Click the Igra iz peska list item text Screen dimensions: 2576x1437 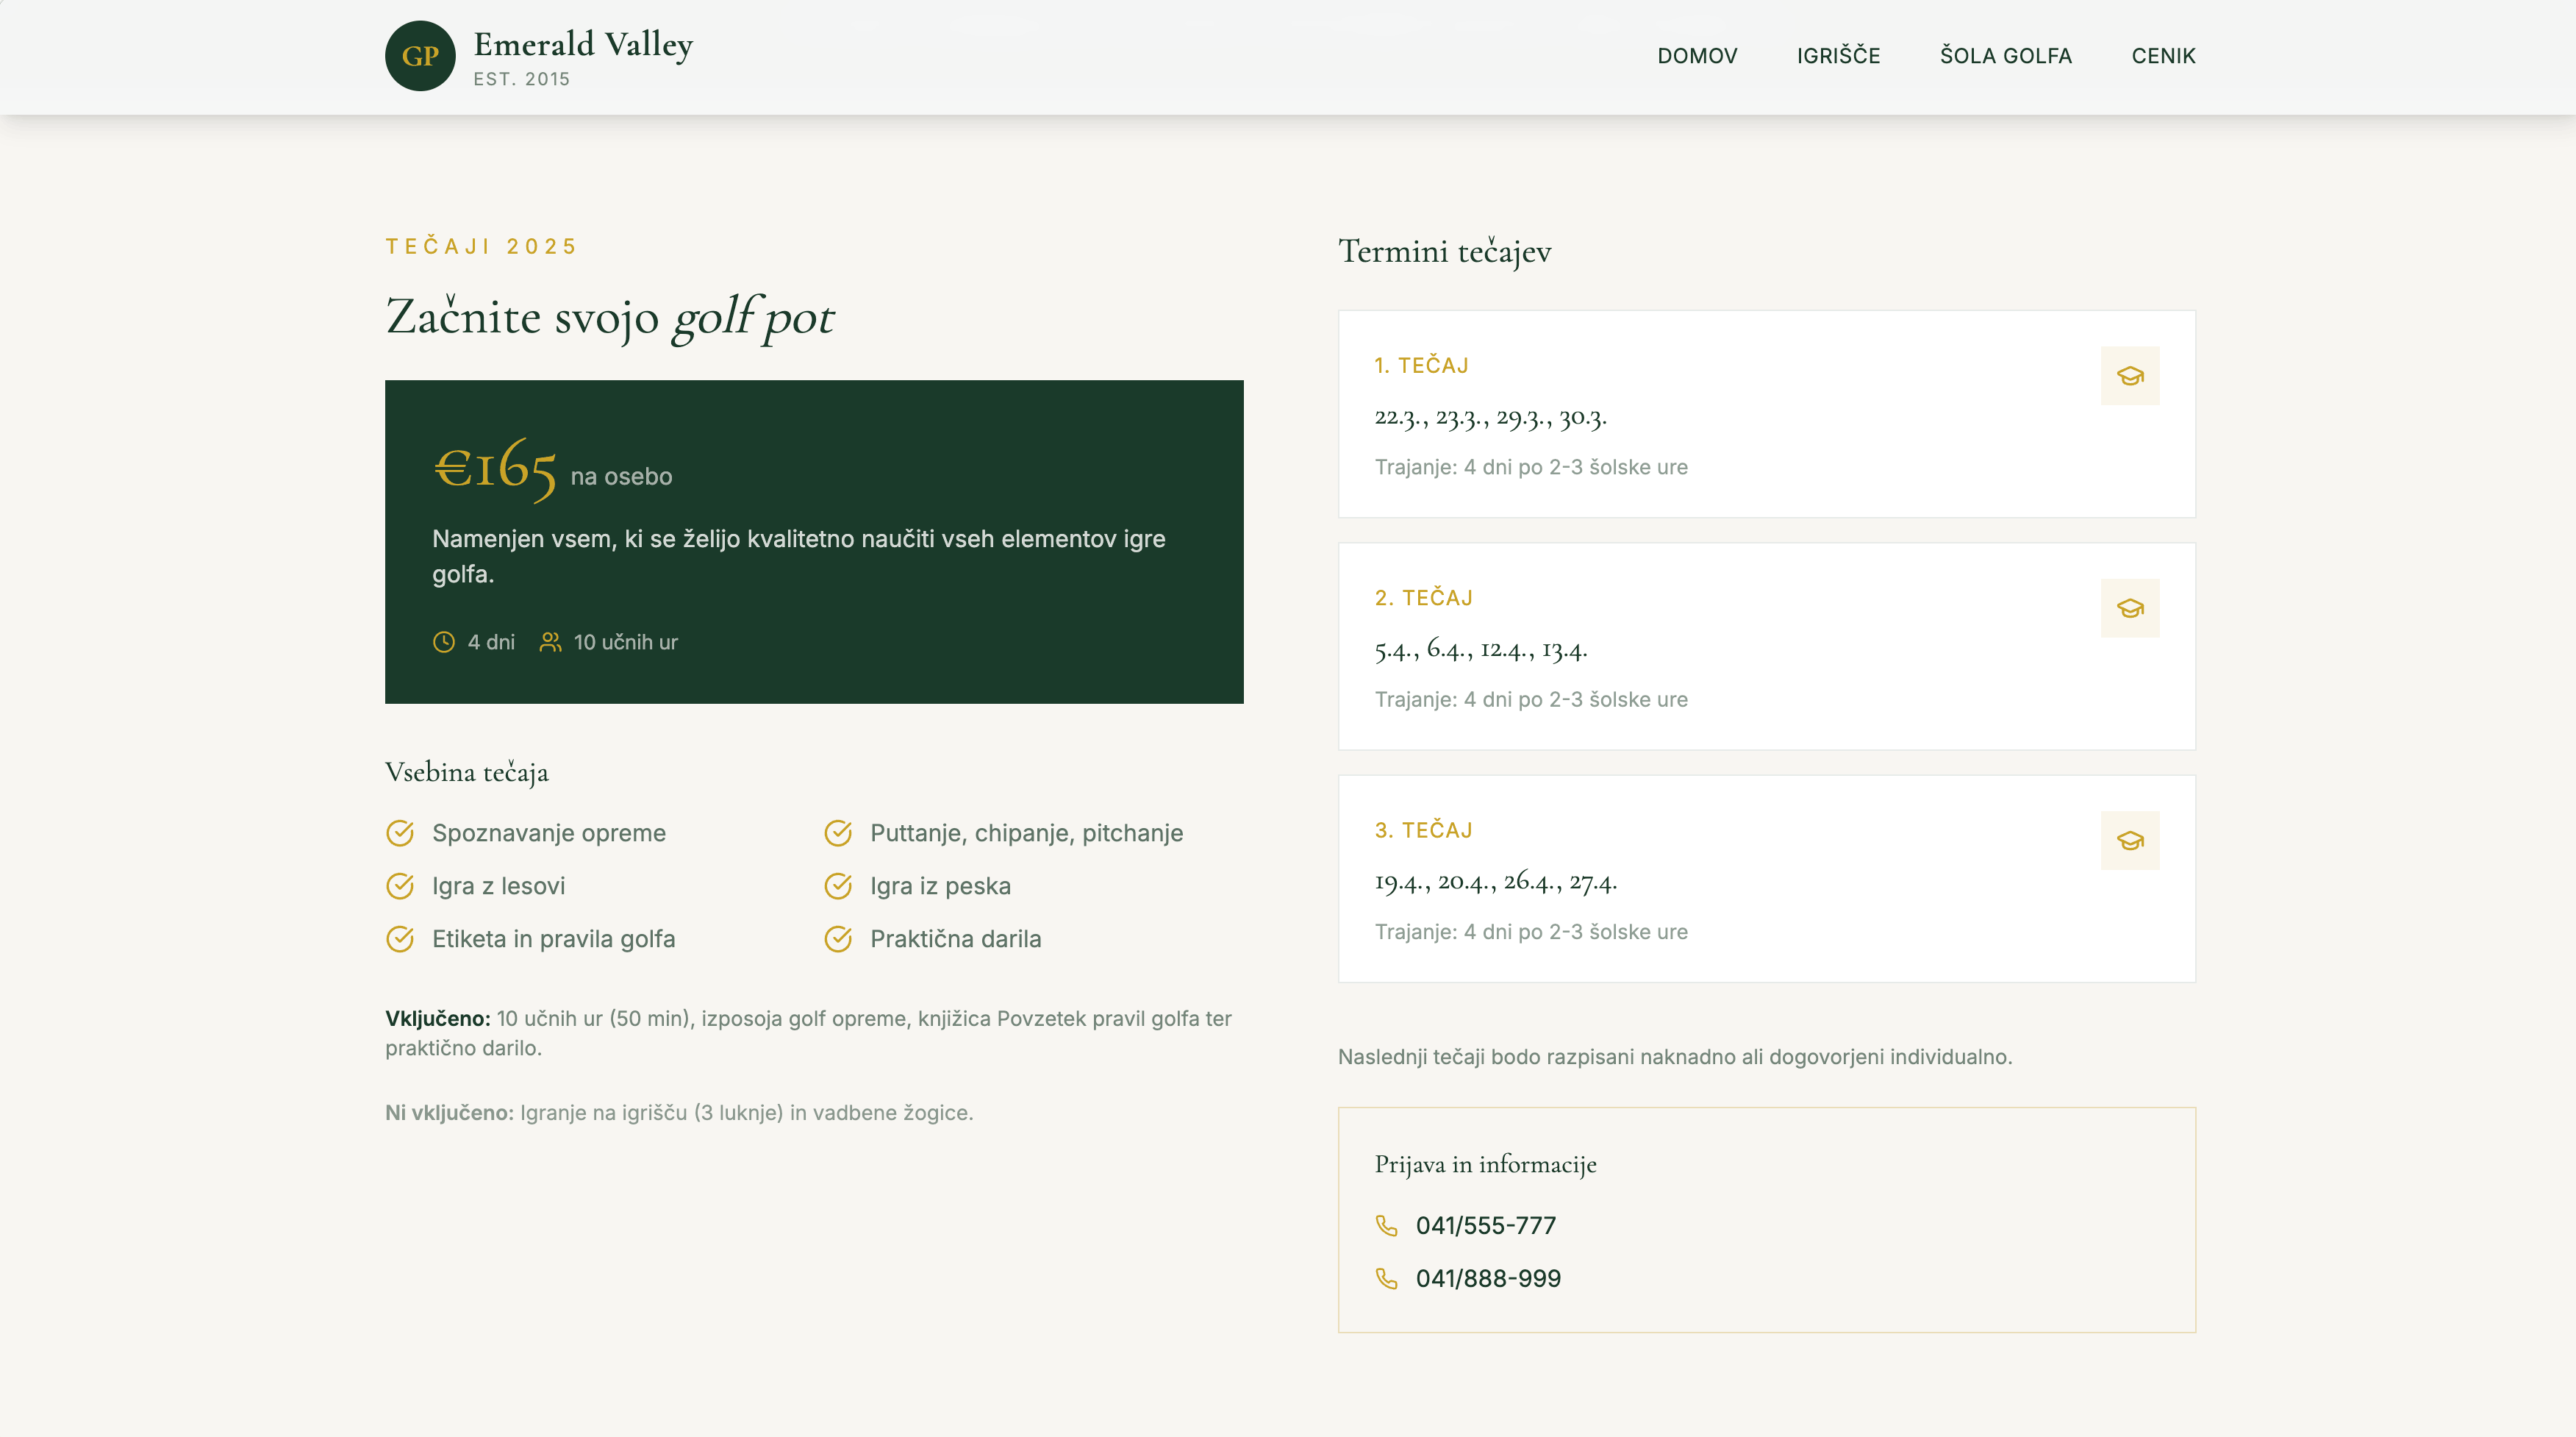point(940,886)
